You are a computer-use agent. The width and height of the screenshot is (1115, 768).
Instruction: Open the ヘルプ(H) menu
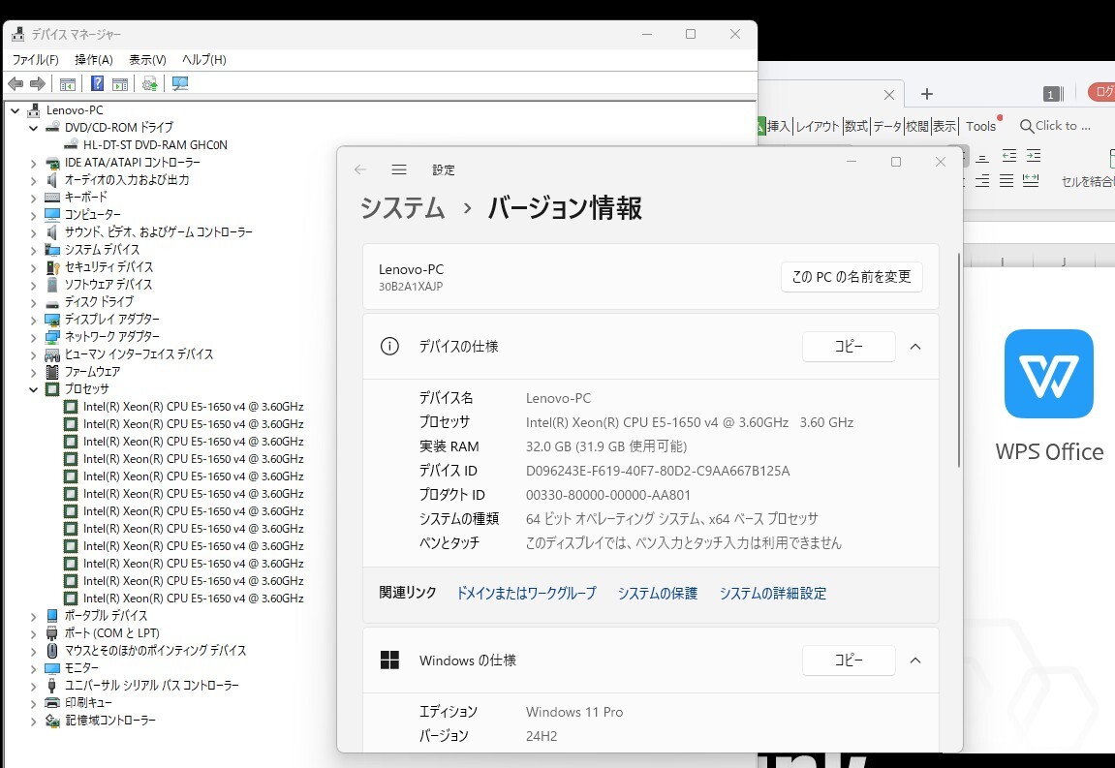(x=204, y=60)
